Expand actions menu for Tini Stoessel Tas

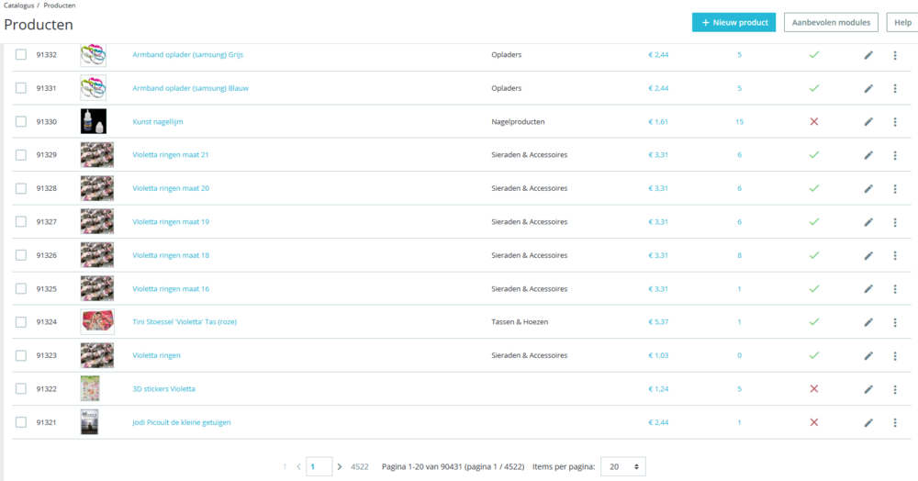894,322
